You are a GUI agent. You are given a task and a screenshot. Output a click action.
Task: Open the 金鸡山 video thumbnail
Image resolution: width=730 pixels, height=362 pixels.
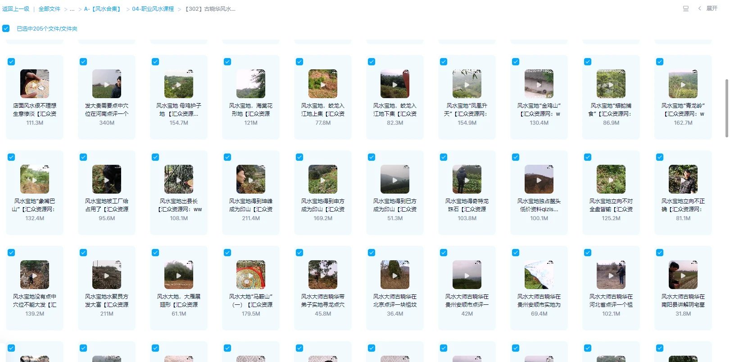[x=539, y=84]
